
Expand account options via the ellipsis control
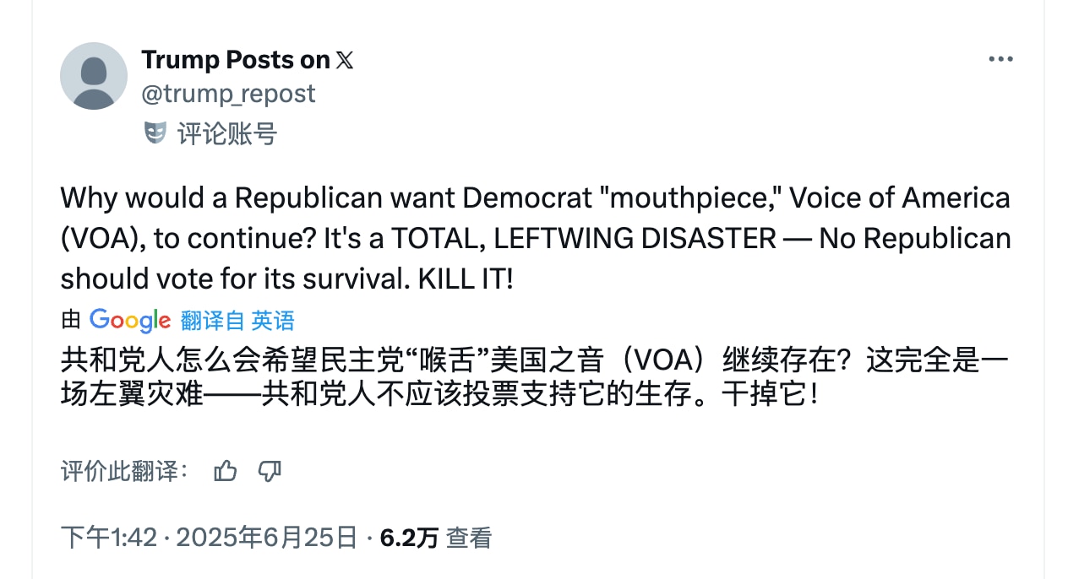(1000, 57)
